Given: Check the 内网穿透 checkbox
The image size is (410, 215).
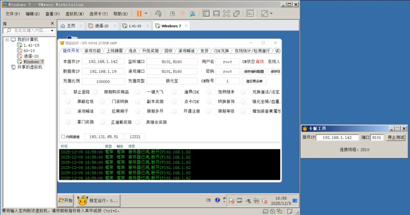Looking at the screenshot, I should pyautogui.click(x=63, y=137).
